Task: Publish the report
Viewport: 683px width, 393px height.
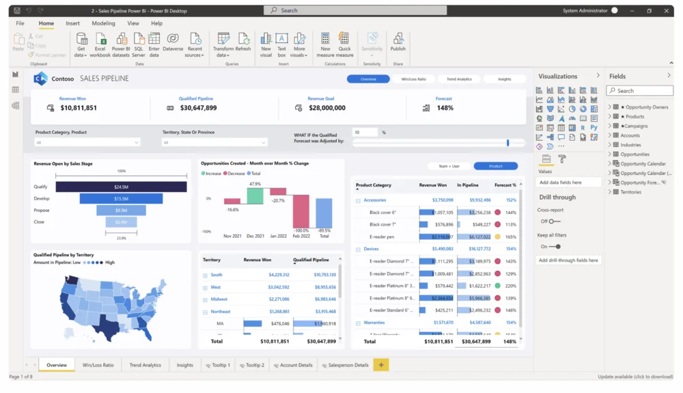Action: tap(398, 42)
